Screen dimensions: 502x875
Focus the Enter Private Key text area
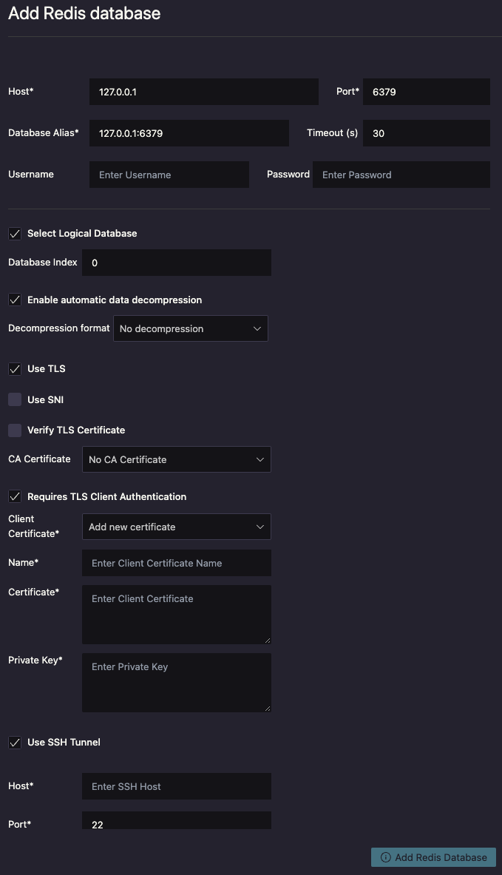click(176, 682)
